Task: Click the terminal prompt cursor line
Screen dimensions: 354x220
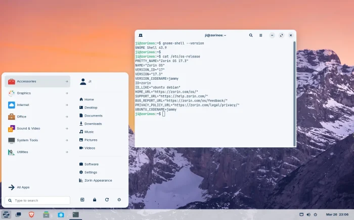Action: pyautogui.click(x=150, y=114)
